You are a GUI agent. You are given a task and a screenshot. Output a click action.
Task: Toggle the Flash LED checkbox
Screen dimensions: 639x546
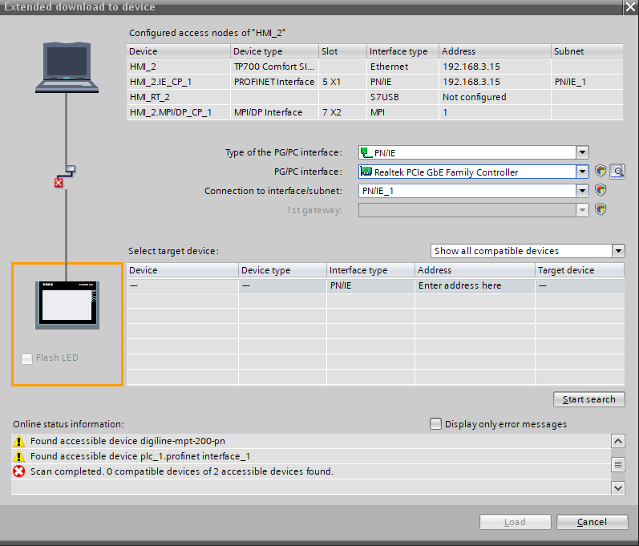tap(27, 358)
